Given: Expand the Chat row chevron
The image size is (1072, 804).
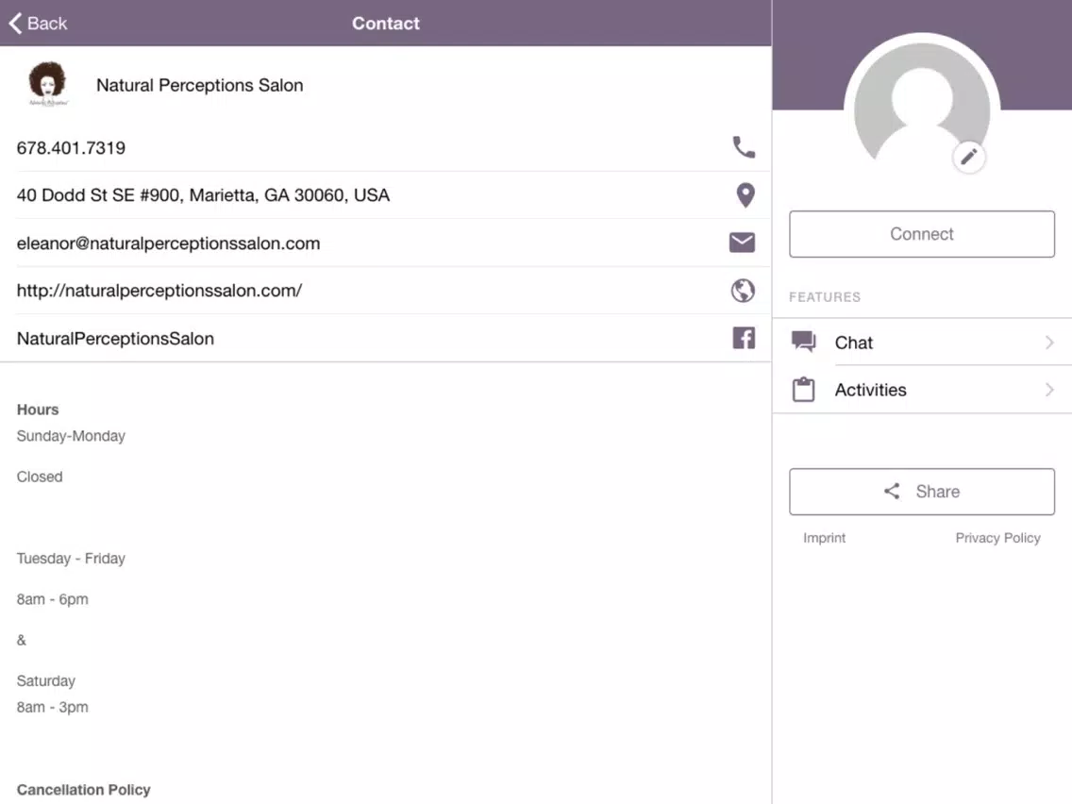Looking at the screenshot, I should [x=1049, y=342].
